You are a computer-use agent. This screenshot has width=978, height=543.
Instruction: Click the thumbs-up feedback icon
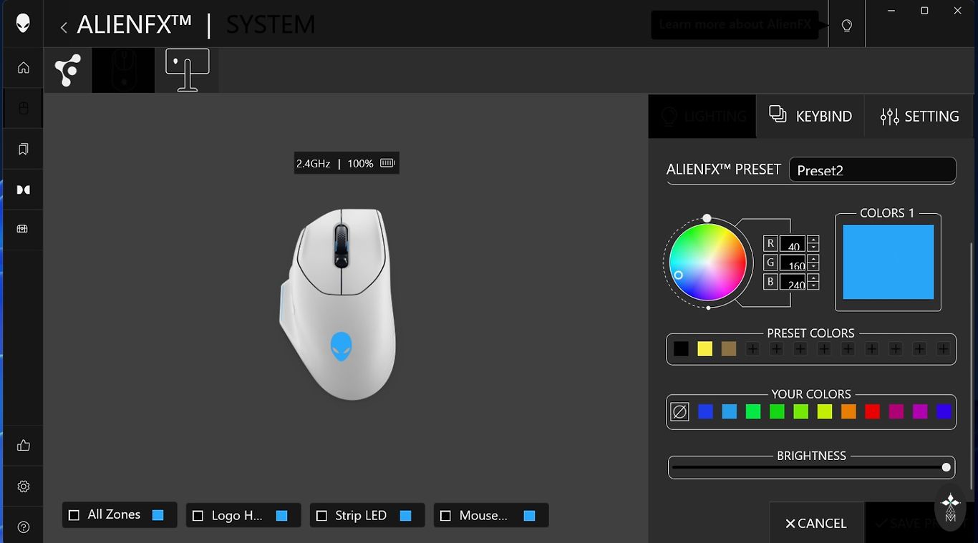[24, 446]
